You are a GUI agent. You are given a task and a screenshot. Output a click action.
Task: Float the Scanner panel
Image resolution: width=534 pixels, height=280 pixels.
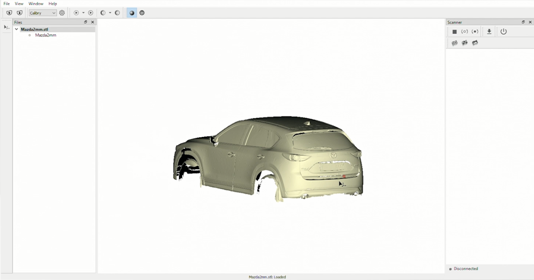523,22
